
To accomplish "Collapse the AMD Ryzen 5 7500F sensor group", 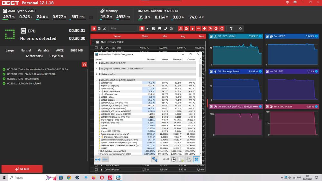I will [x=93, y=42].
